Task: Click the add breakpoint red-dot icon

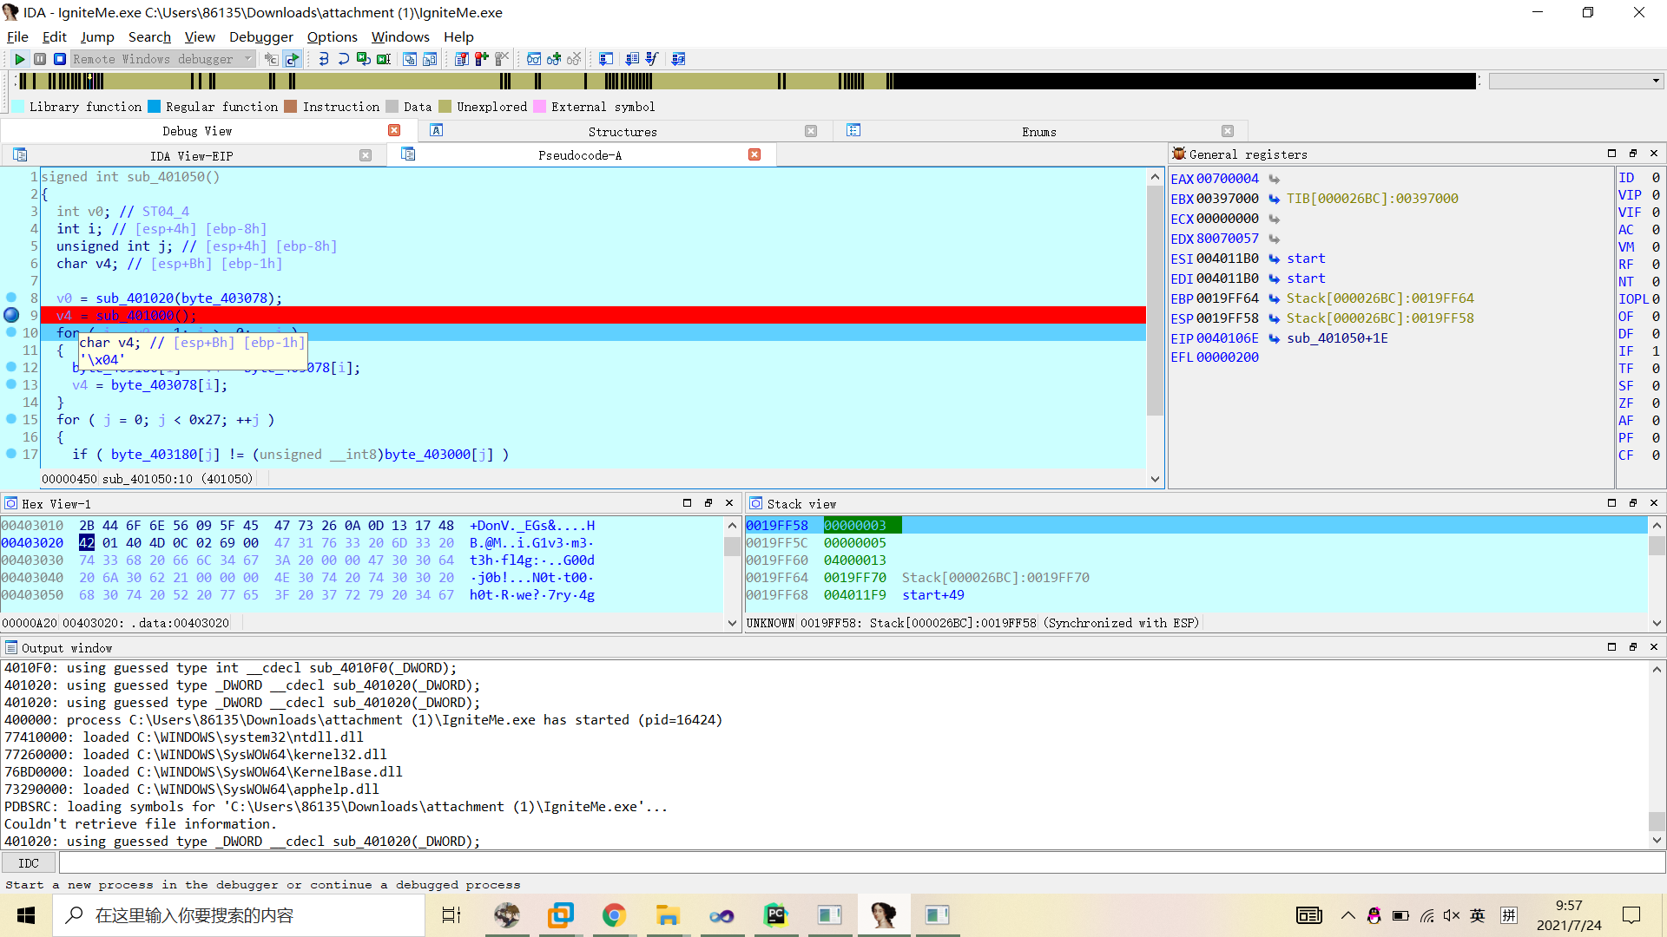Action: click(481, 59)
